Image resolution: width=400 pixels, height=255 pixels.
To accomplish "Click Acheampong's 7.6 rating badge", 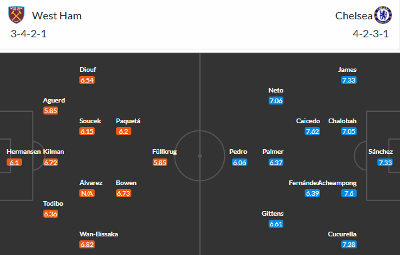I will click(349, 193).
